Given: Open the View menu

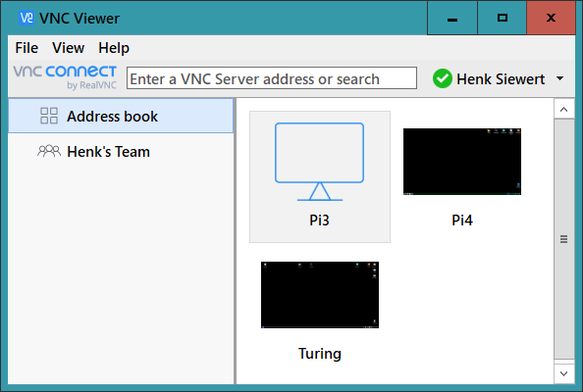Looking at the screenshot, I should point(68,48).
